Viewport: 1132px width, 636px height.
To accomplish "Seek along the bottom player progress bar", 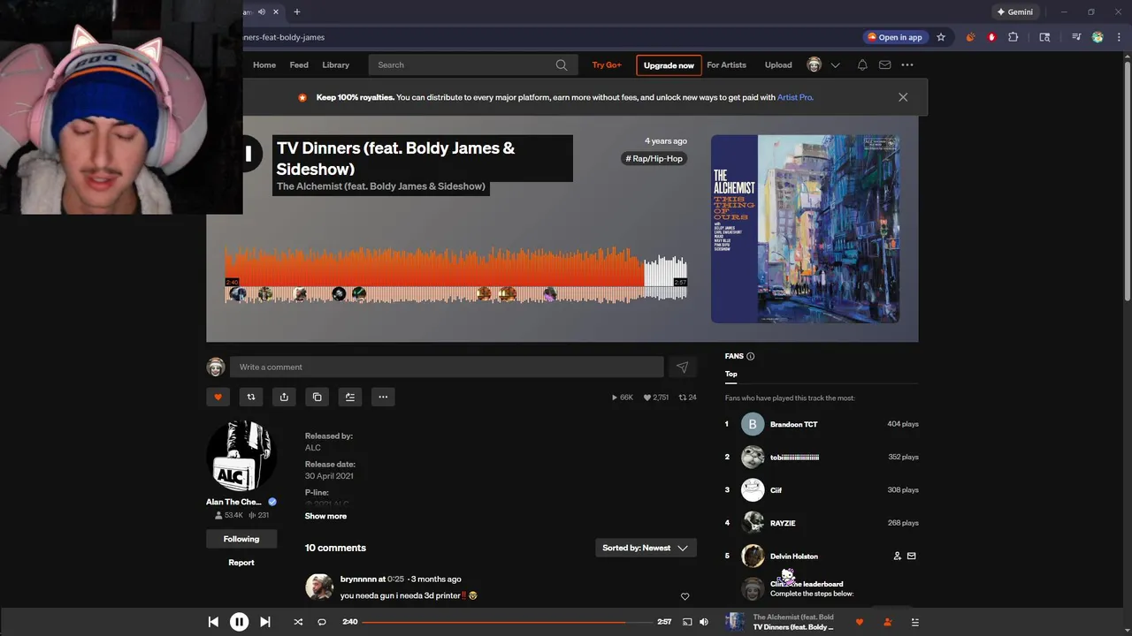I will click(x=507, y=622).
